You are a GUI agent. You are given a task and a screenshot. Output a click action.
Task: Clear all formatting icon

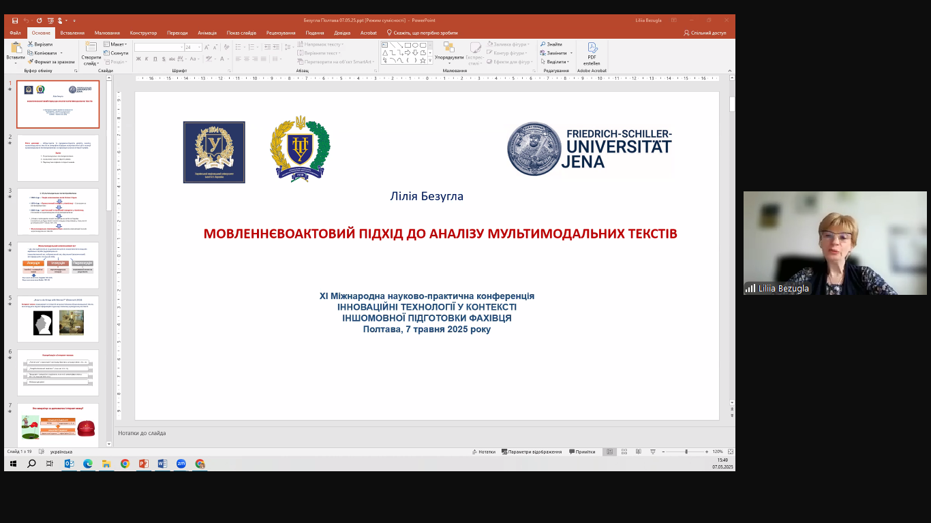point(226,47)
